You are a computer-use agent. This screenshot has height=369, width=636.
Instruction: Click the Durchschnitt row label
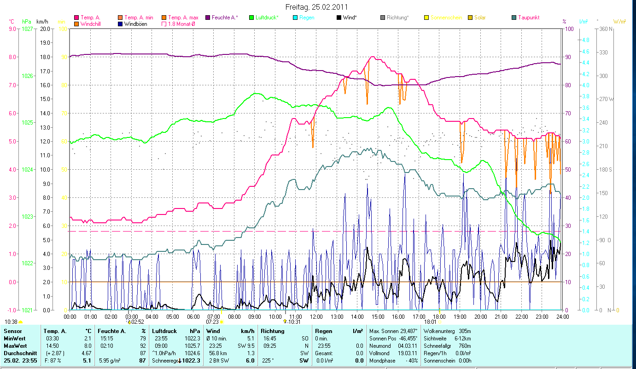(x=20, y=353)
